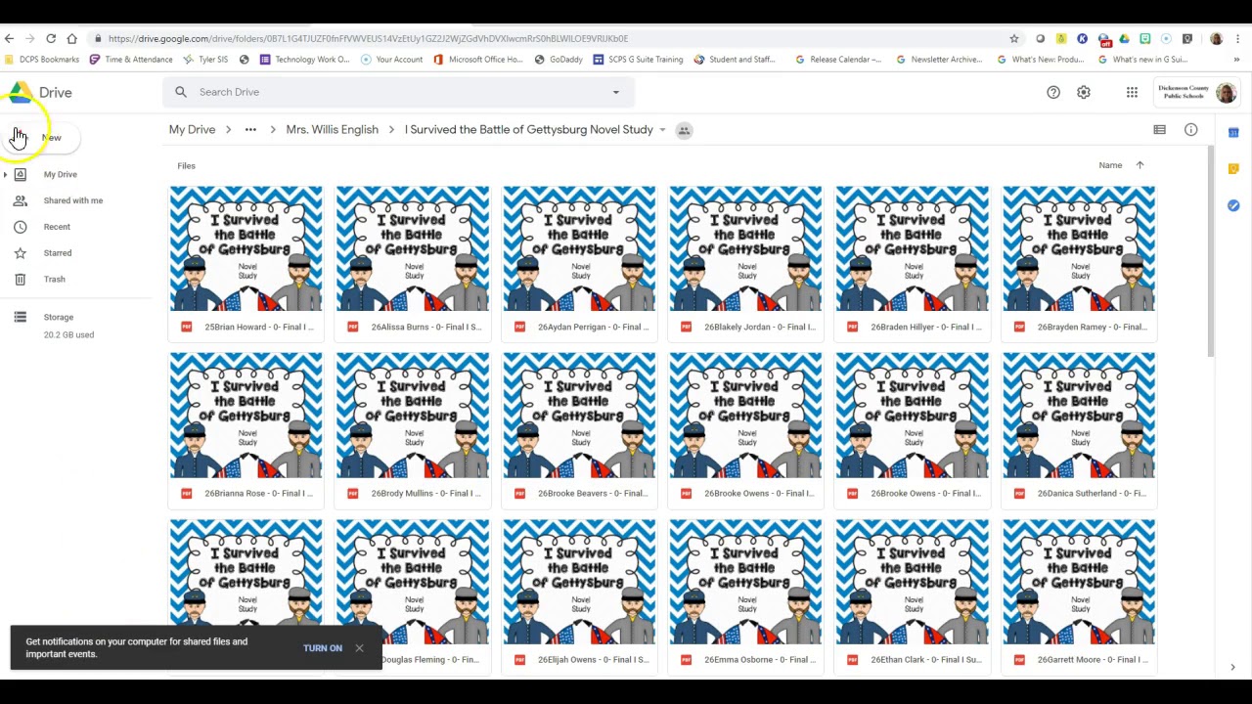
Task: Open Chrome three-dot menu
Action: [1237, 38]
